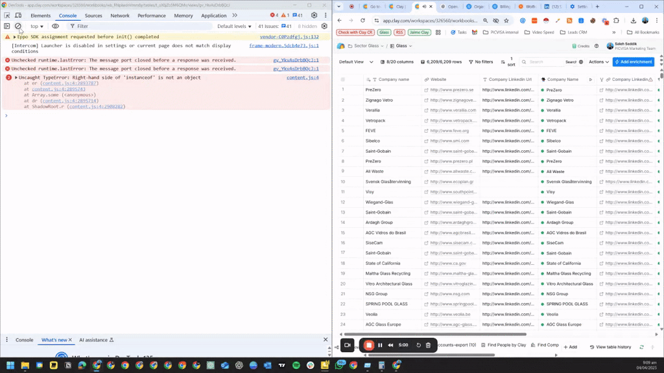This screenshot has height=373, width=664.
Task: Open the Sector Glass workbook dropdown
Action: pyautogui.click(x=366, y=46)
